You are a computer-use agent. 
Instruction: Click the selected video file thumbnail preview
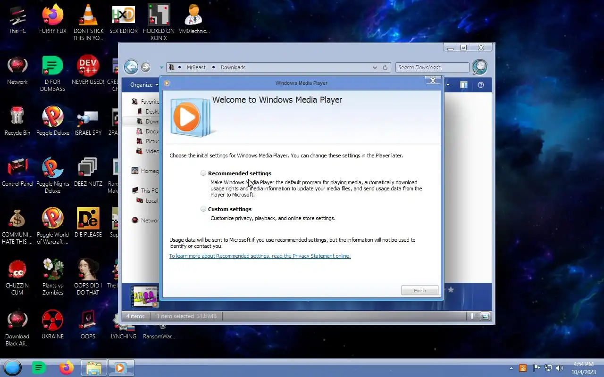(145, 296)
